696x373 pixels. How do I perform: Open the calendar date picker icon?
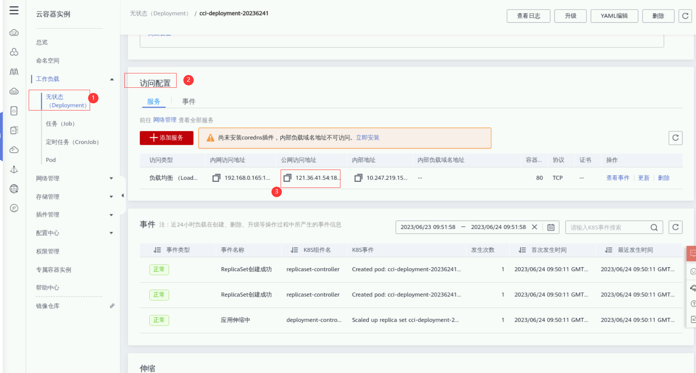tap(551, 227)
